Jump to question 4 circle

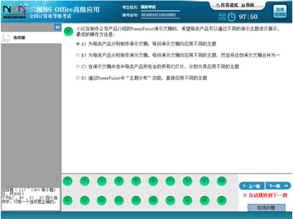coord(119,181)
